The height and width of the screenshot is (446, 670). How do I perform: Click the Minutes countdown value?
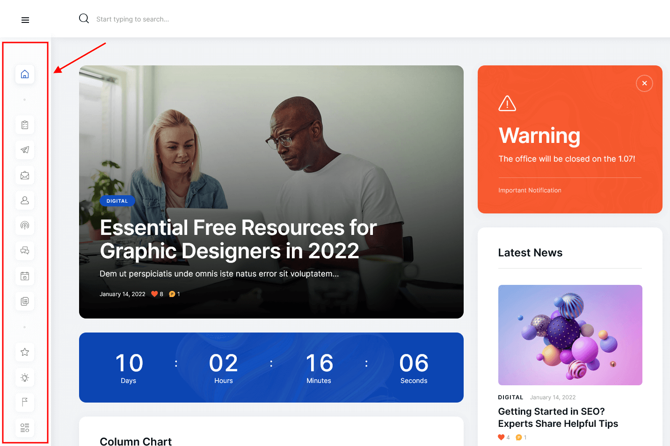click(319, 363)
